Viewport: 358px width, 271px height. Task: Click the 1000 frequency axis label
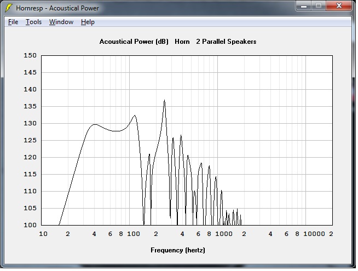(224, 234)
